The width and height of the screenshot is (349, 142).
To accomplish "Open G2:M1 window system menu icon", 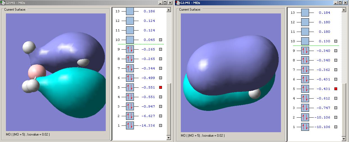I will click(x=3, y=3).
